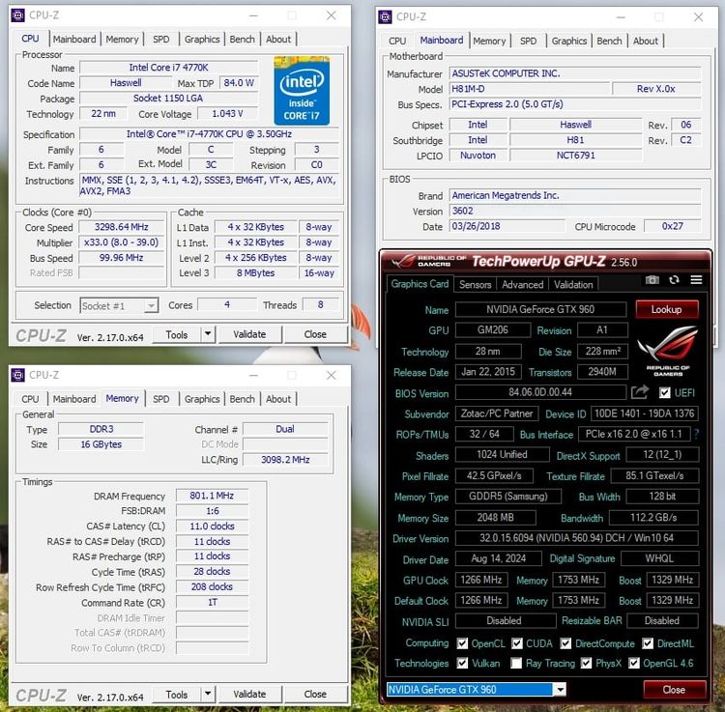Toggle the OpenCL checkbox
This screenshot has width=725, height=712.
[x=462, y=643]
